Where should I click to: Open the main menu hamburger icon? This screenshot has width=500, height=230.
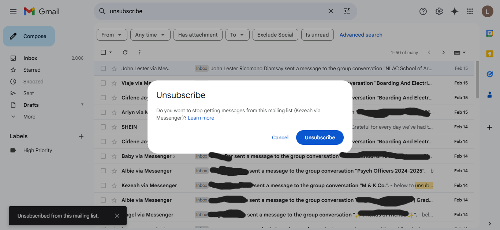click(13, 11)
